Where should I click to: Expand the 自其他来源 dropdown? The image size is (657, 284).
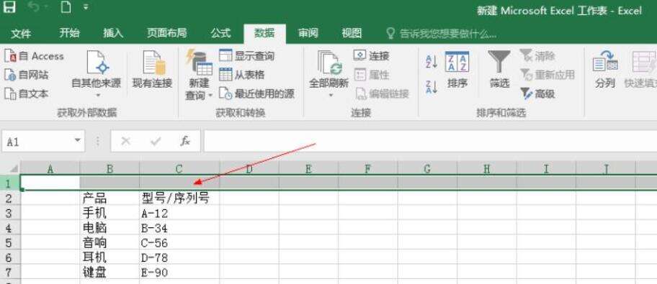pos(98,96)
